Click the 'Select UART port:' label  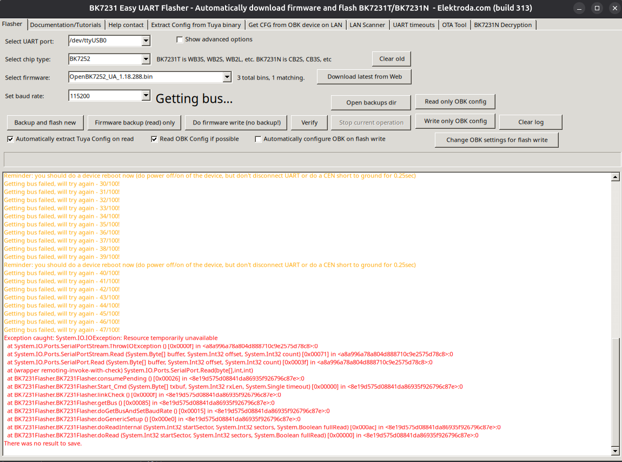(29, 41)
